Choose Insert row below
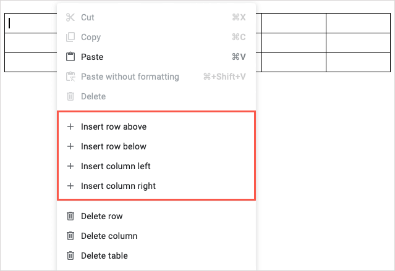Image resolution: width=395 pixels, height=271 pixels. [x=114, y=146]
